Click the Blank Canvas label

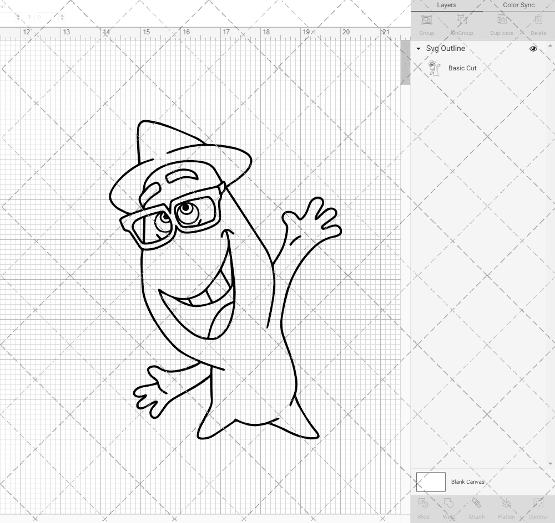tap(468, 481)
